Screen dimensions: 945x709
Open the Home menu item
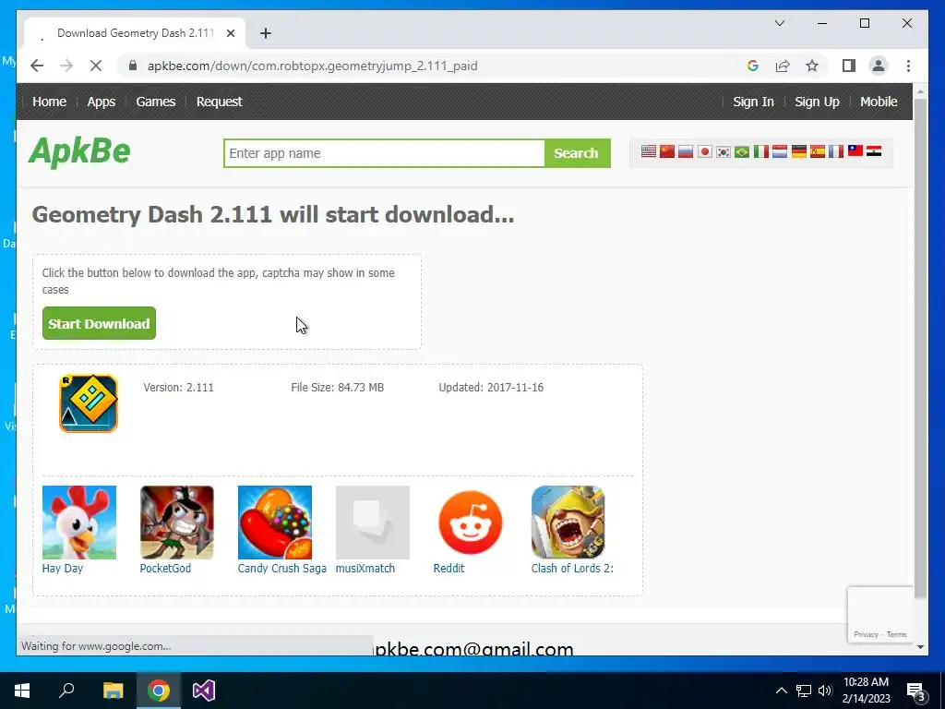point(50,102)
